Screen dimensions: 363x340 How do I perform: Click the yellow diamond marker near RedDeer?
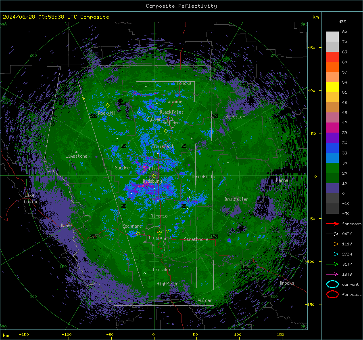(166, 131)
